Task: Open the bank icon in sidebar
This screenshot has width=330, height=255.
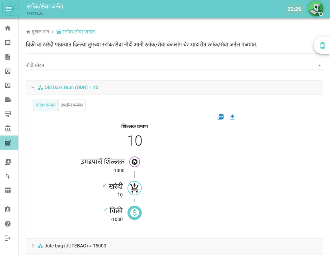Action: click(x=8, y=128)
